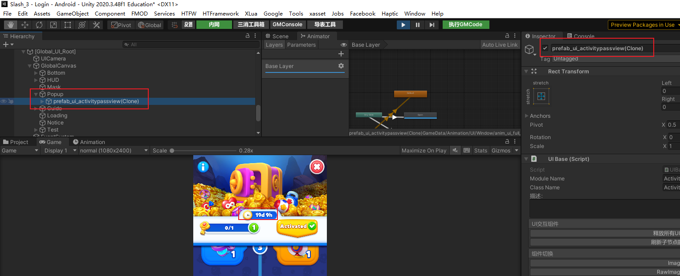The image size is (680, 276).
Task: Open Base Layer settings gear
Action: pyautogui.click(x=341, y=66)
